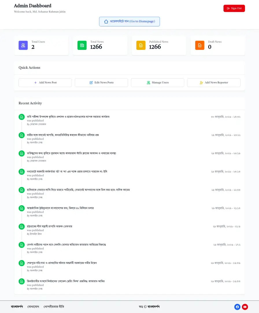Open the YouTube icon in the footer
Viewport: 259px width, 313px height.
(245, 307)
